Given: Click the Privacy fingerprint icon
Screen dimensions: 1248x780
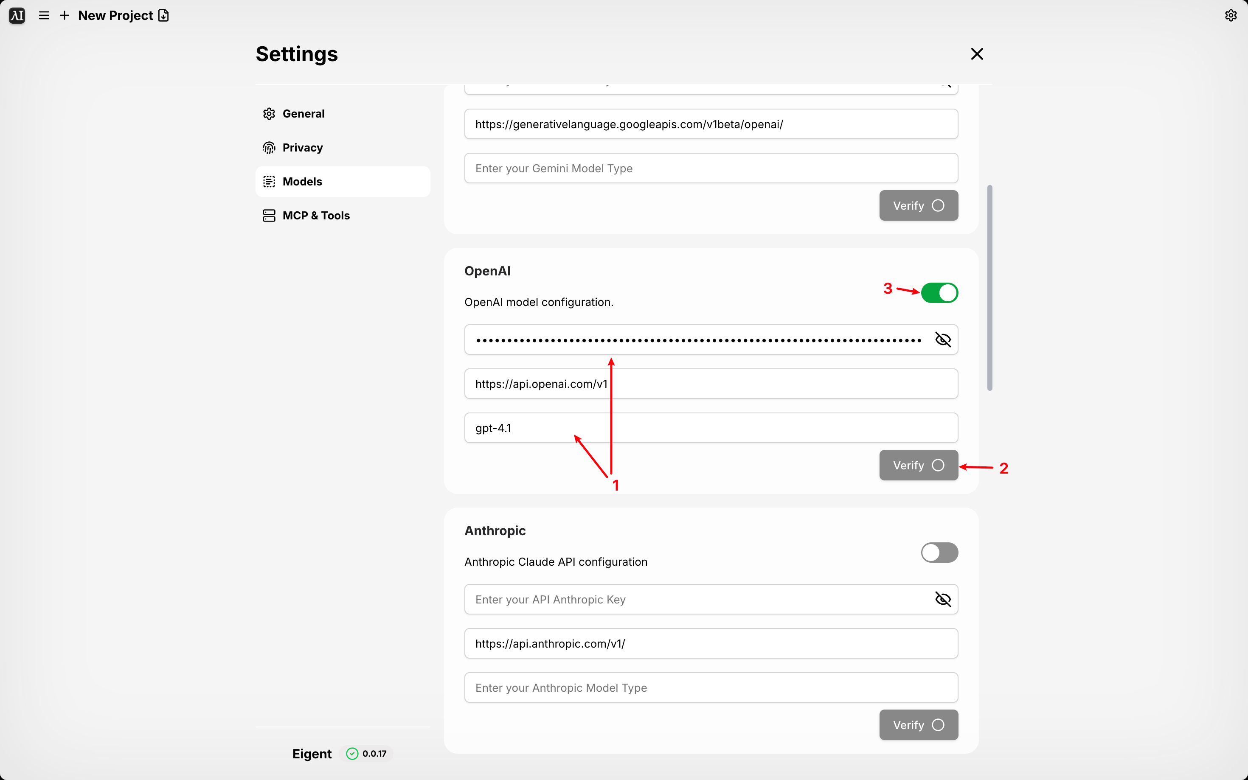Looking at the screenshot, I should (x=269, y=148).
